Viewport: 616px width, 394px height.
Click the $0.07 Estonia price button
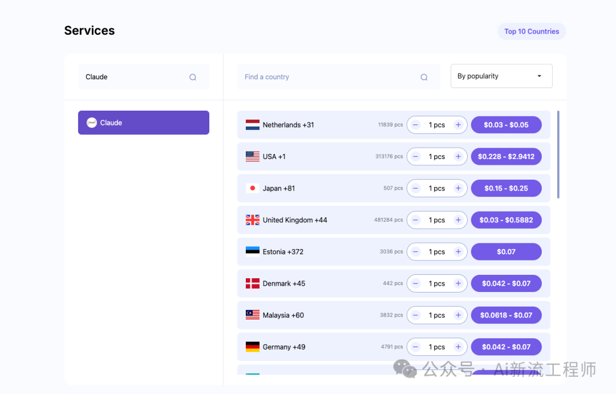[506, 251]
